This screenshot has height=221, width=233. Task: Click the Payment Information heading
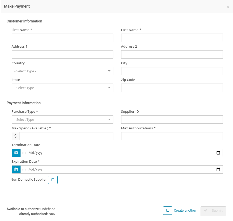(24, 103)
